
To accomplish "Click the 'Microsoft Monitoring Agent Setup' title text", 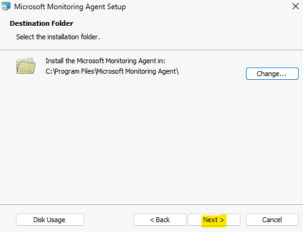I will pyautogui.click(x=70, y=7).
